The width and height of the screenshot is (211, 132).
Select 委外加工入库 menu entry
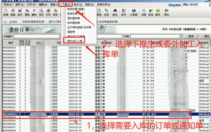click(75, 41)
